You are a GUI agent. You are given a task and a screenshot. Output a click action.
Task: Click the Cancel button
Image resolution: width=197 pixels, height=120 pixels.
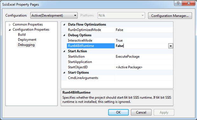point(141,112)
